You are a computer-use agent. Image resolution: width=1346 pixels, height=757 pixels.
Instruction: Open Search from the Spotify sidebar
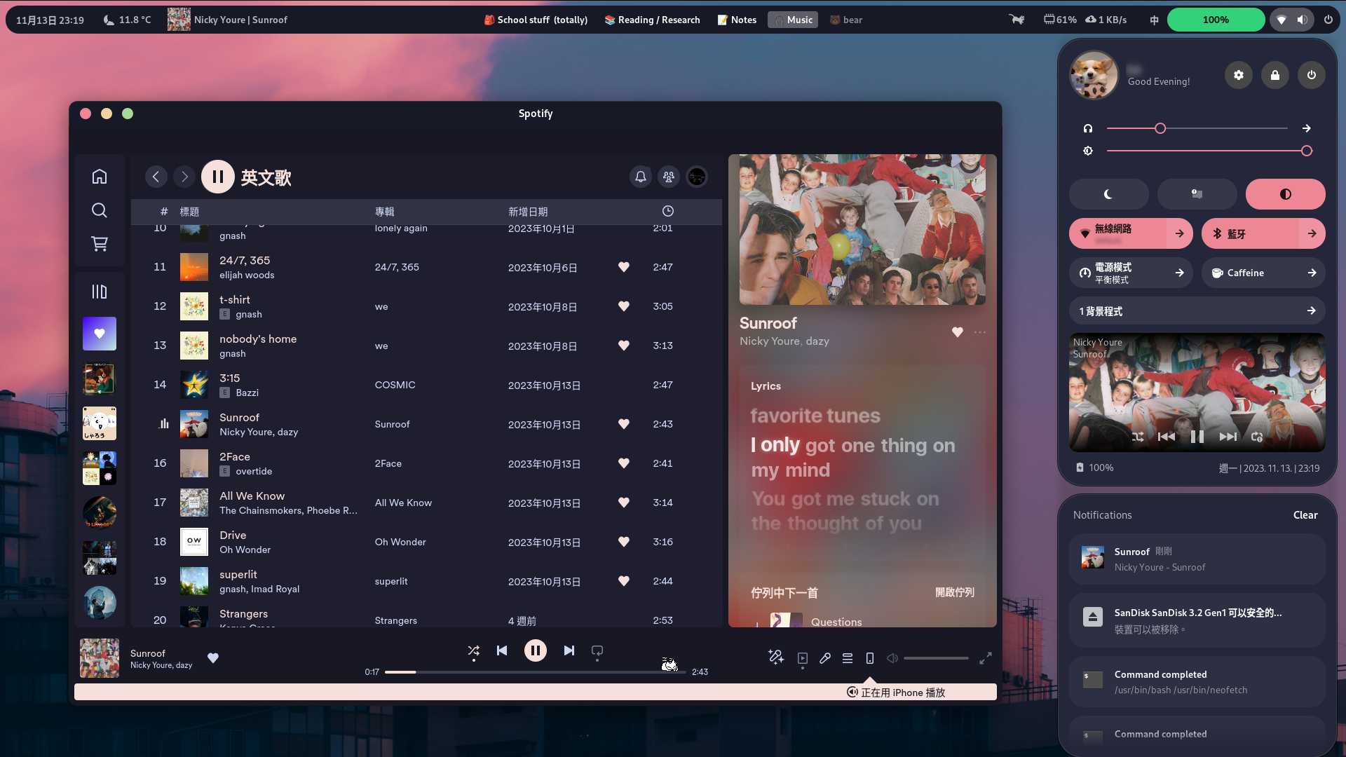[100, 210]
